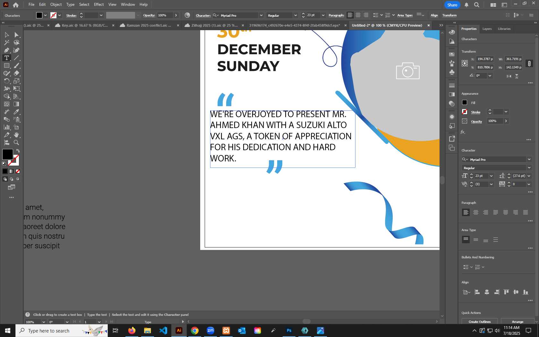Select the Free Transform tool

[x=16, y=89]
